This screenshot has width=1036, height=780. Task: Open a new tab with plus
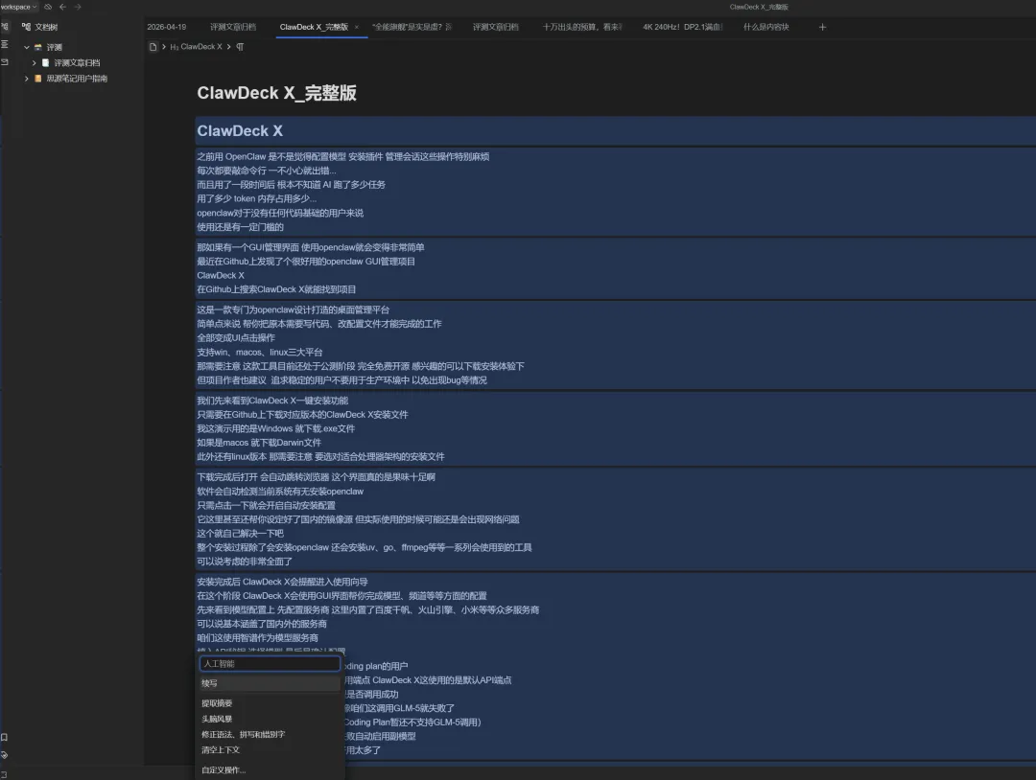coord(823,27)
